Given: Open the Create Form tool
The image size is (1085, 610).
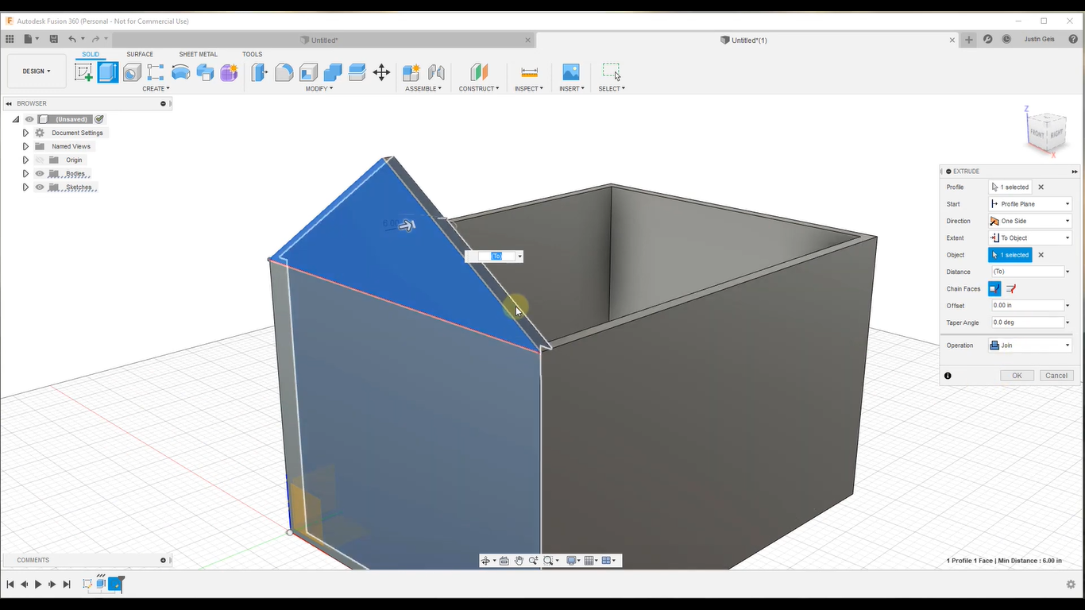Looking at the screenshot, I should pos(229,72).
